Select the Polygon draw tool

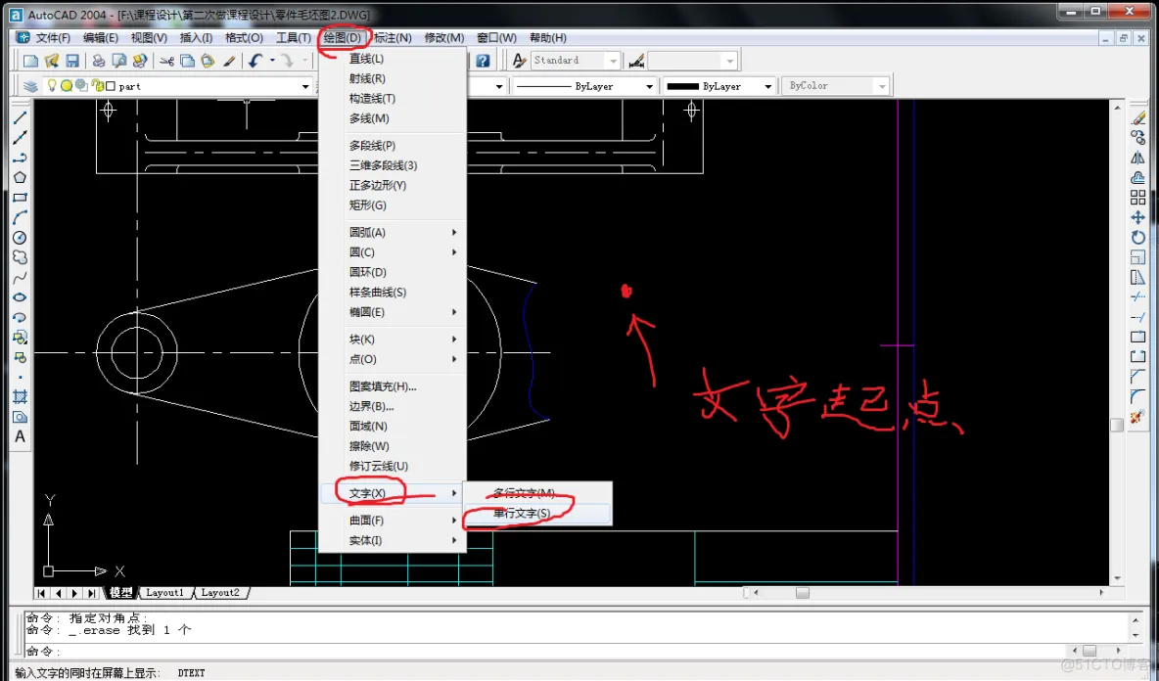(x=20, y=177)
